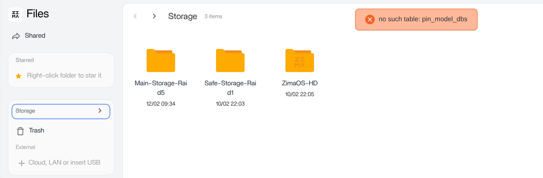
Task: Select Shared in the sidebar
Action: coord(35,36)
